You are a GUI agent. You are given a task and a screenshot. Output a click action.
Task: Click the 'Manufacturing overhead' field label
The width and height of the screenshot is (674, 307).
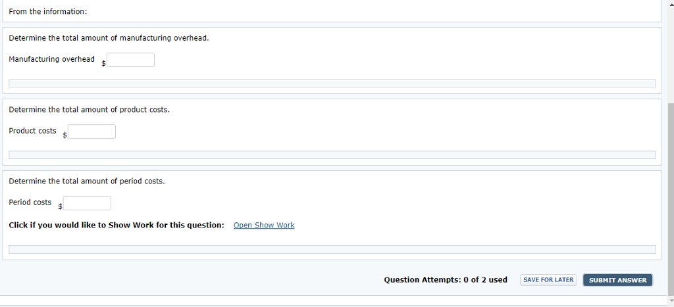(51, 59)
